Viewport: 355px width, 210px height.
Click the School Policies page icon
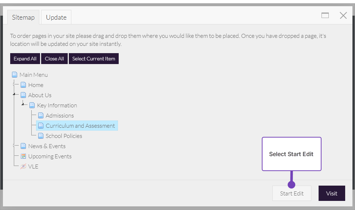tap(41, 136)
